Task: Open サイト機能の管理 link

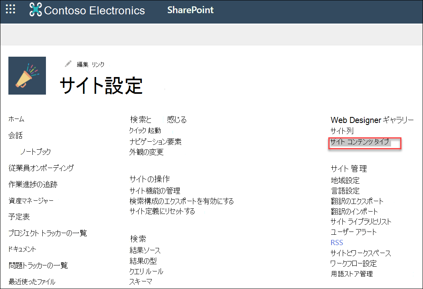Action: point(155,190)
